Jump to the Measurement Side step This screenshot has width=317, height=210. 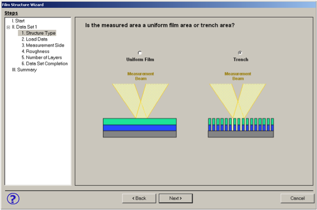click(43, 45)
